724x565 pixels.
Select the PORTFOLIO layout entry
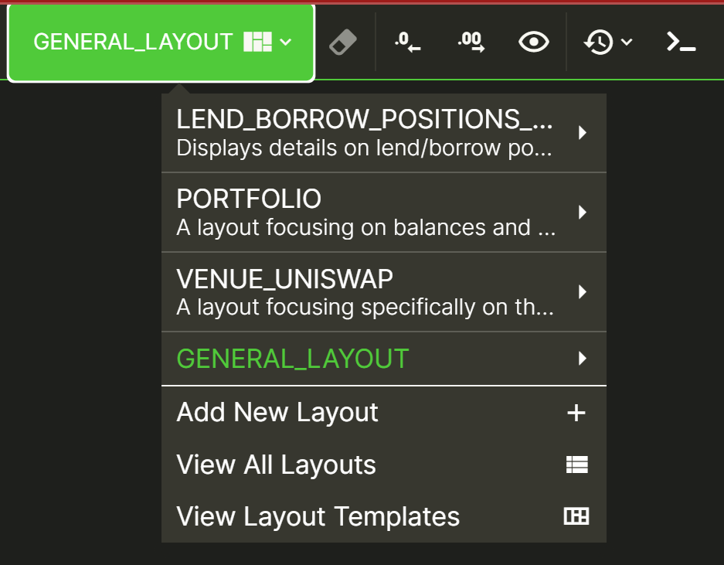pos(384,213)
